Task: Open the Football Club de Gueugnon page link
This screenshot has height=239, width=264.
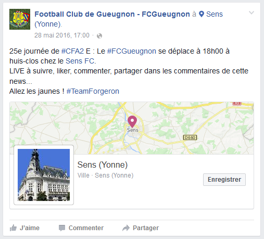Action: point(112,14)
